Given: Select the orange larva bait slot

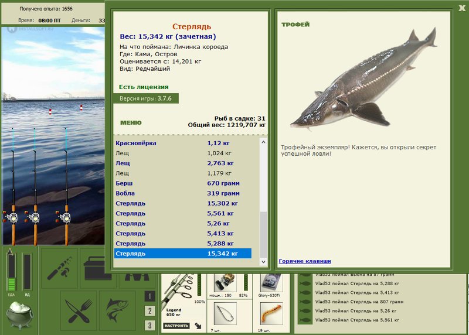Looking at the screenshot, I should [x=271, y=313].
